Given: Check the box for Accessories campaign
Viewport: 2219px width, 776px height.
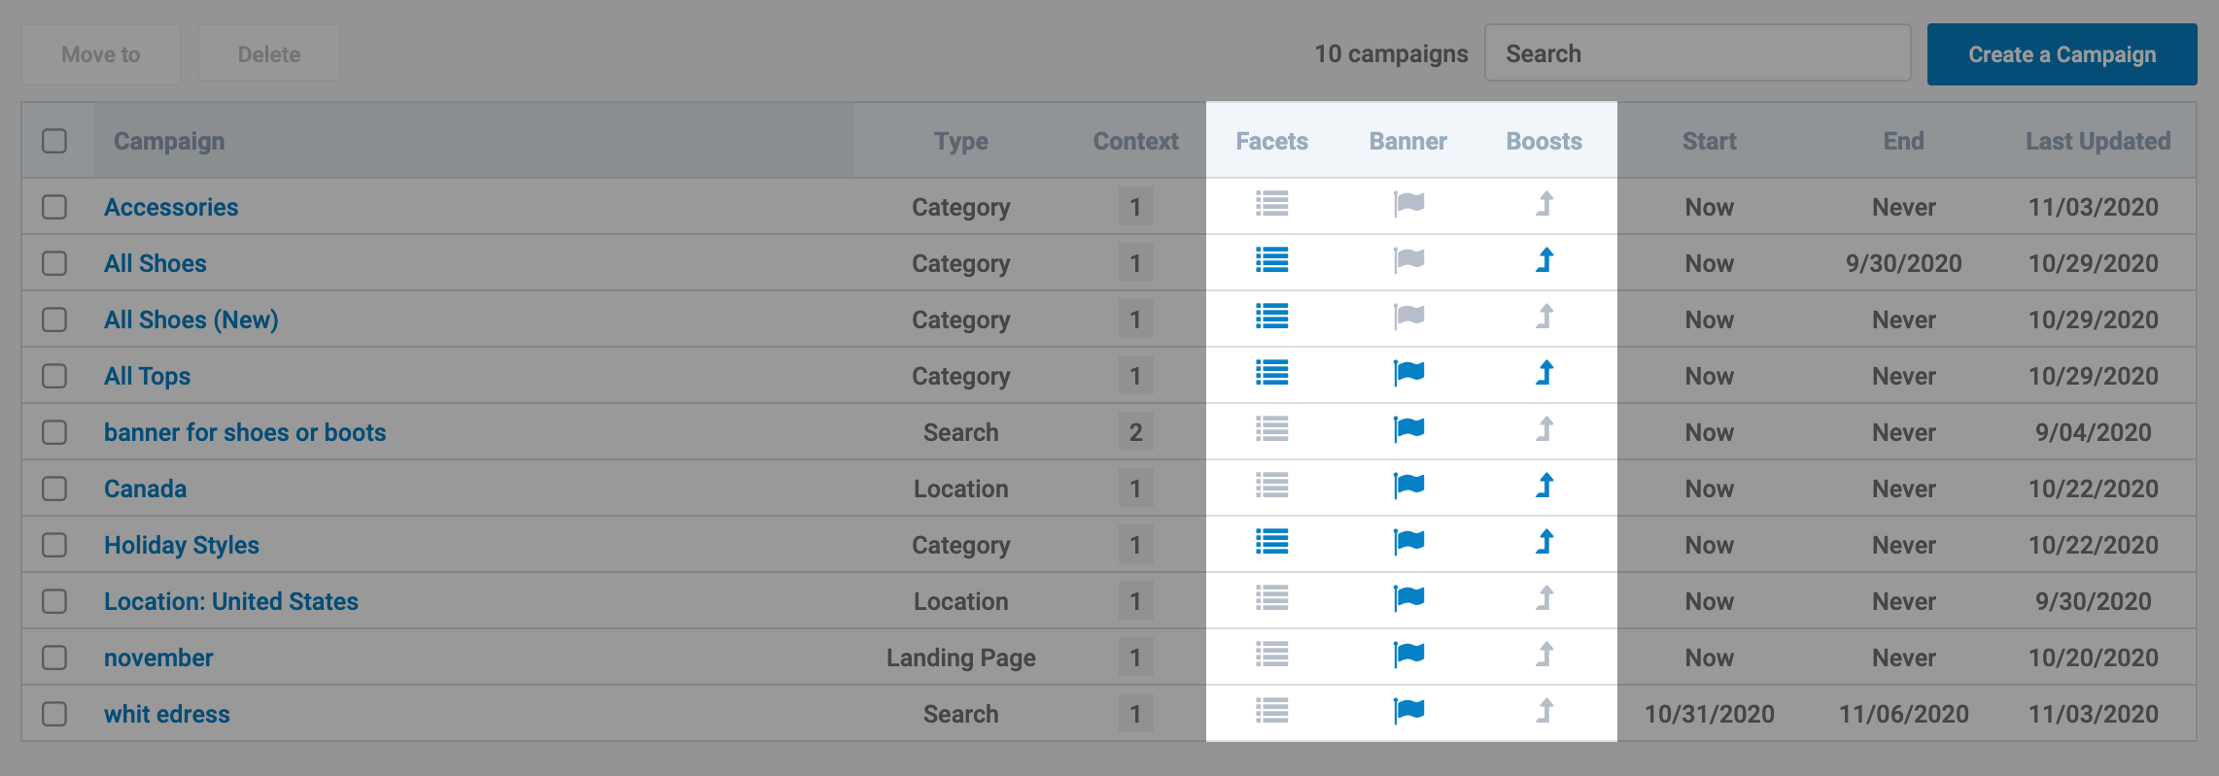Looking at the screenshot, I should tap(54, 207).
